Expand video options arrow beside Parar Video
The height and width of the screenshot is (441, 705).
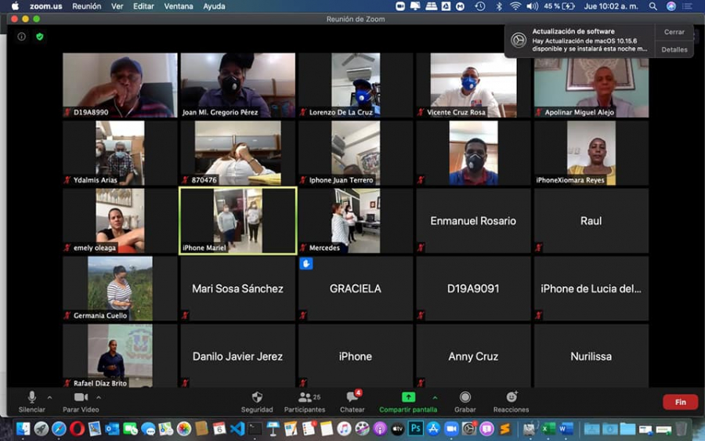[99, 397]
